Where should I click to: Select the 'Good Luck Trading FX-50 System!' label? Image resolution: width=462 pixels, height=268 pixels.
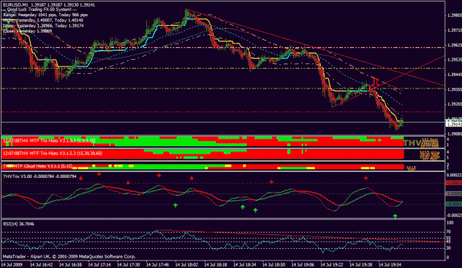(39, 10)
